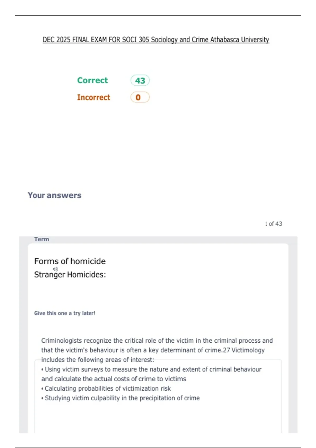Click the gray card border on the left
The height and width of the screenshot is (448, 316).
[x=23, y=335]
